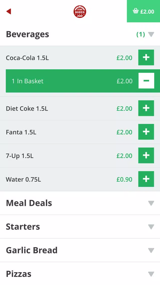Tap the Beverages item count (1)

coord(140,34)
